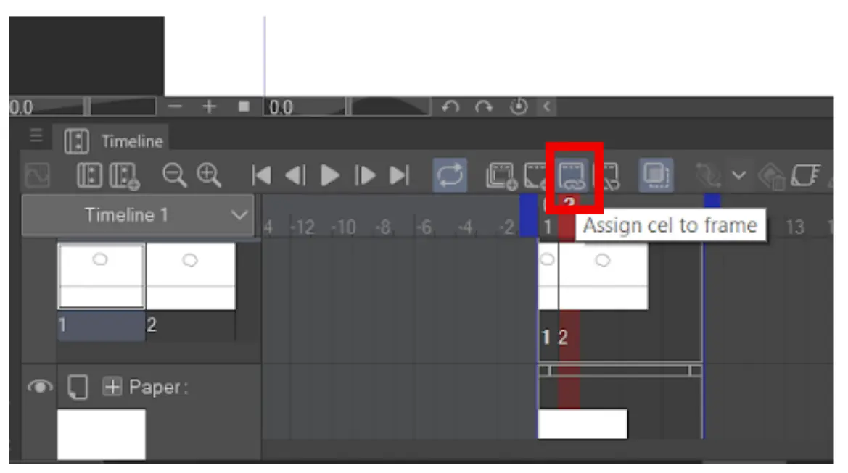The height and width of the screenshot is (473, 848).
Task: Go to the first frame
Action: [261, 175]
